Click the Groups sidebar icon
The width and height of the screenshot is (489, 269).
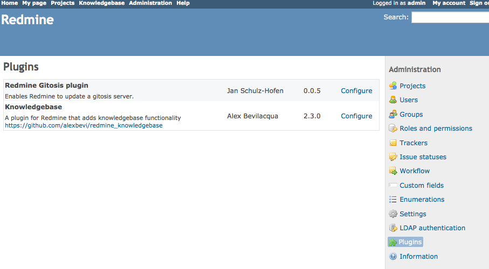click(393, 114)
